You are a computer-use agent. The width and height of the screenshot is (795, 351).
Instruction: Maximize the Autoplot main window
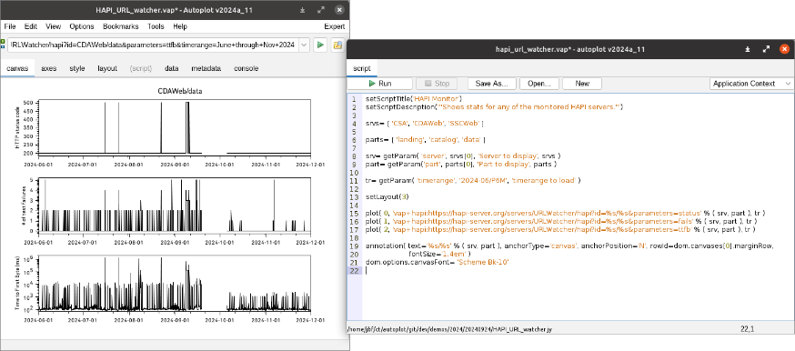tap(320, 10)
